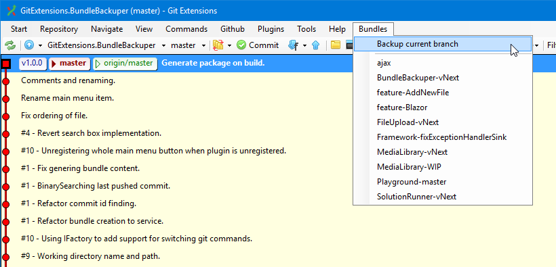Select commit '#9 - Working directory name and path.'

click(90, 256)
